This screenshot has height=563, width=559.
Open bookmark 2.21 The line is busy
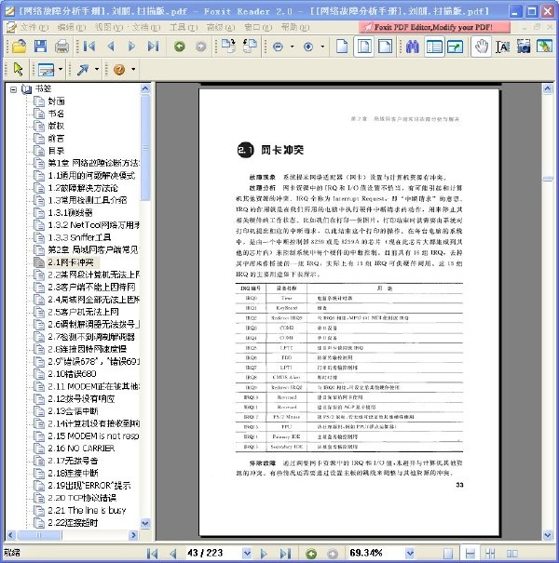(87, 511)
